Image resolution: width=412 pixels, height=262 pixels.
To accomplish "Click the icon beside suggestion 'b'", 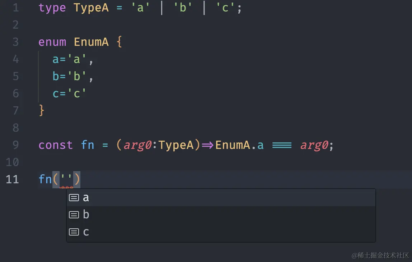I will pos(74,215).
